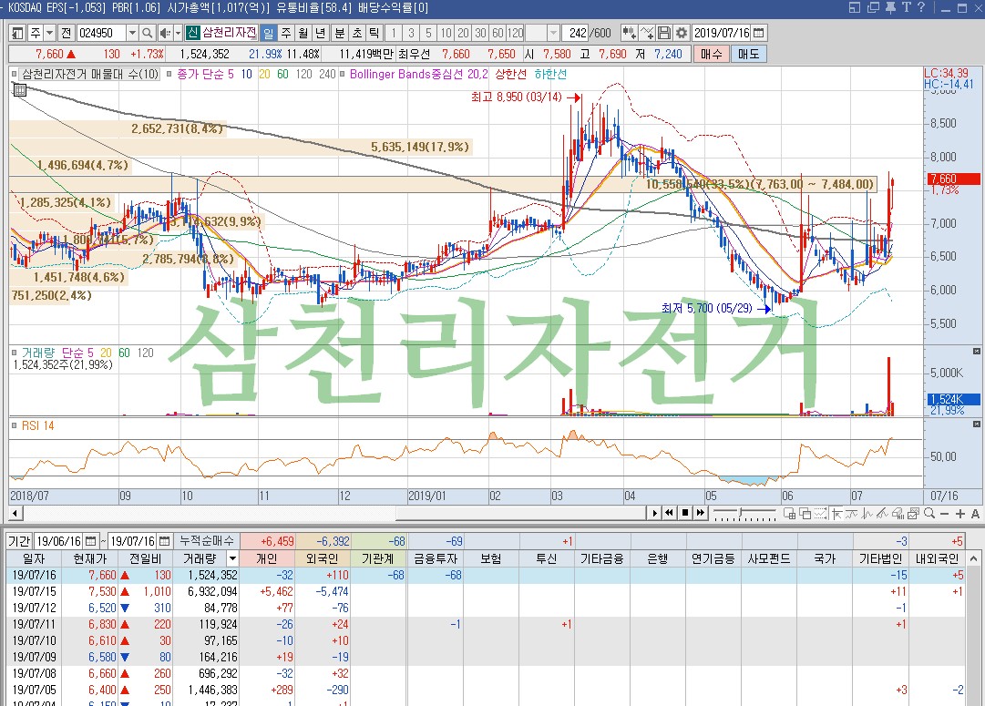Viewport: 985px width, 706px height.
Task: Open the 주 market type dropdown
Action: [x=49, y=33]
